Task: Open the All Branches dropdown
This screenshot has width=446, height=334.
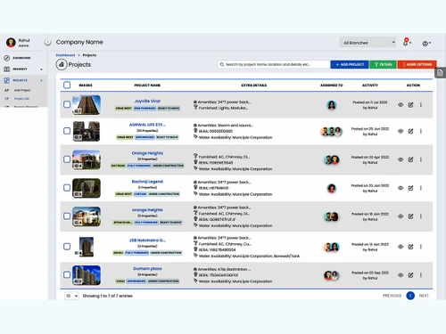Action: (x=368, y=43)
